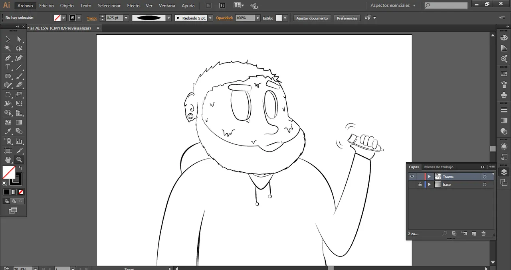This screenshot has height=270, width=511.
Task: Unlock the base layer padlock
Action: (x=420, y=185)
